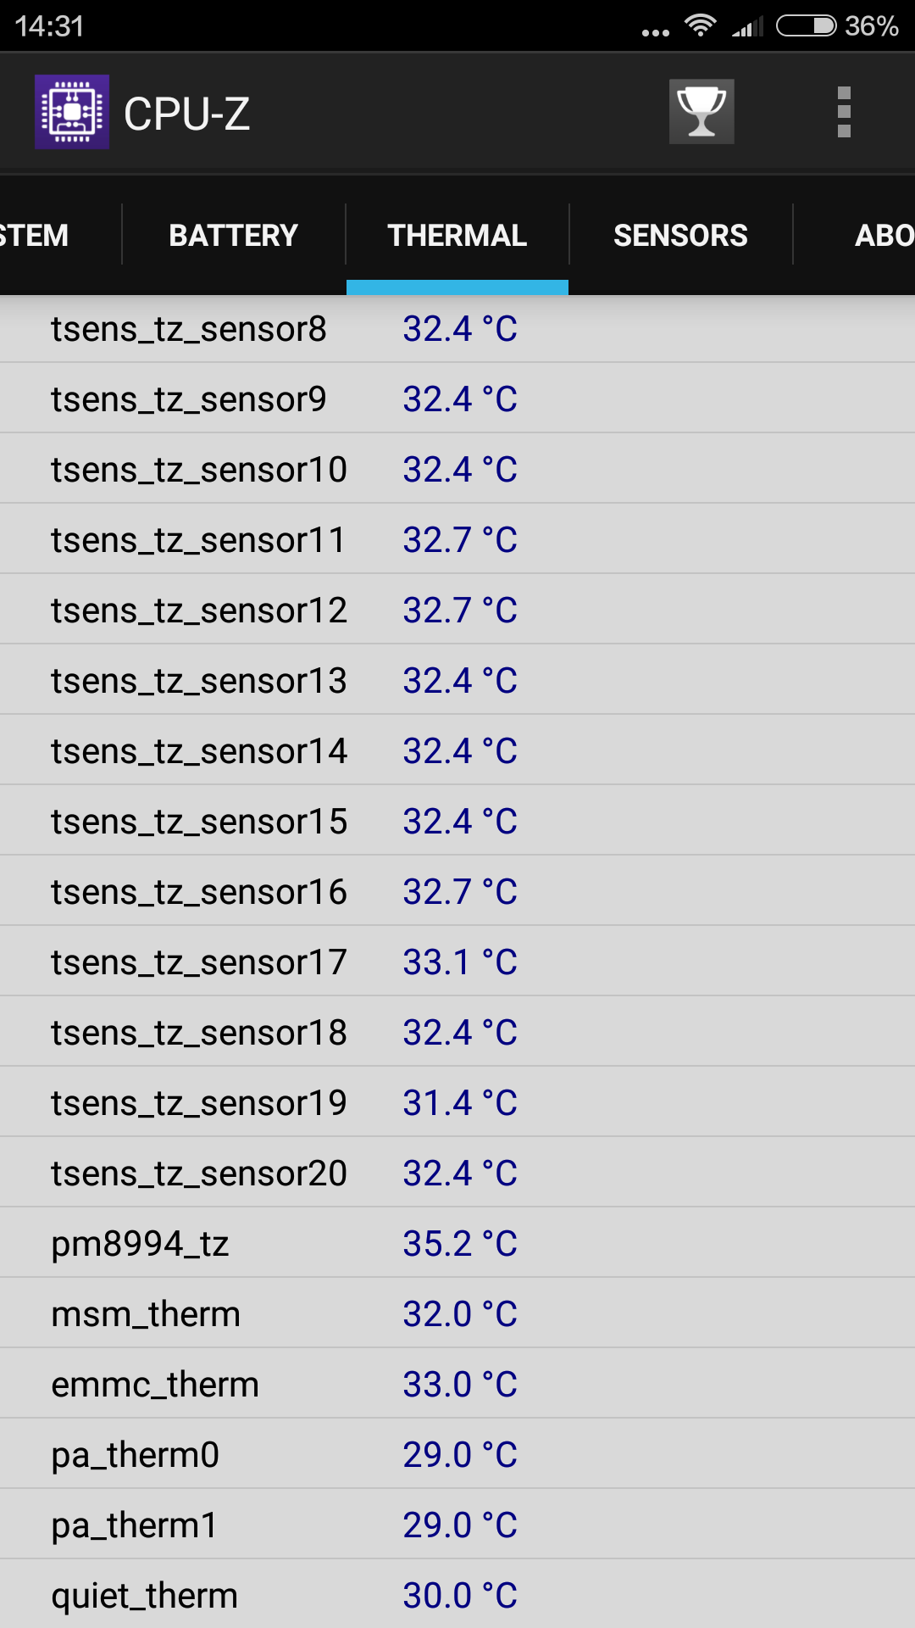The height and width of the screenshot is (1628, 915).
Task: Tap the emmc_therm entry
Action: click(x=457, y=1384)
